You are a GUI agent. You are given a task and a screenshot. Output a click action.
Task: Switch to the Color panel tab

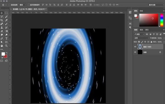coord(136,11)
